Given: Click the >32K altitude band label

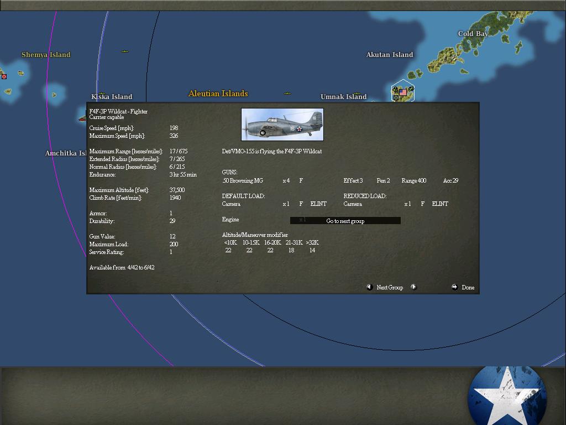Looking at the screenshot, I should [x=312, y=242].
